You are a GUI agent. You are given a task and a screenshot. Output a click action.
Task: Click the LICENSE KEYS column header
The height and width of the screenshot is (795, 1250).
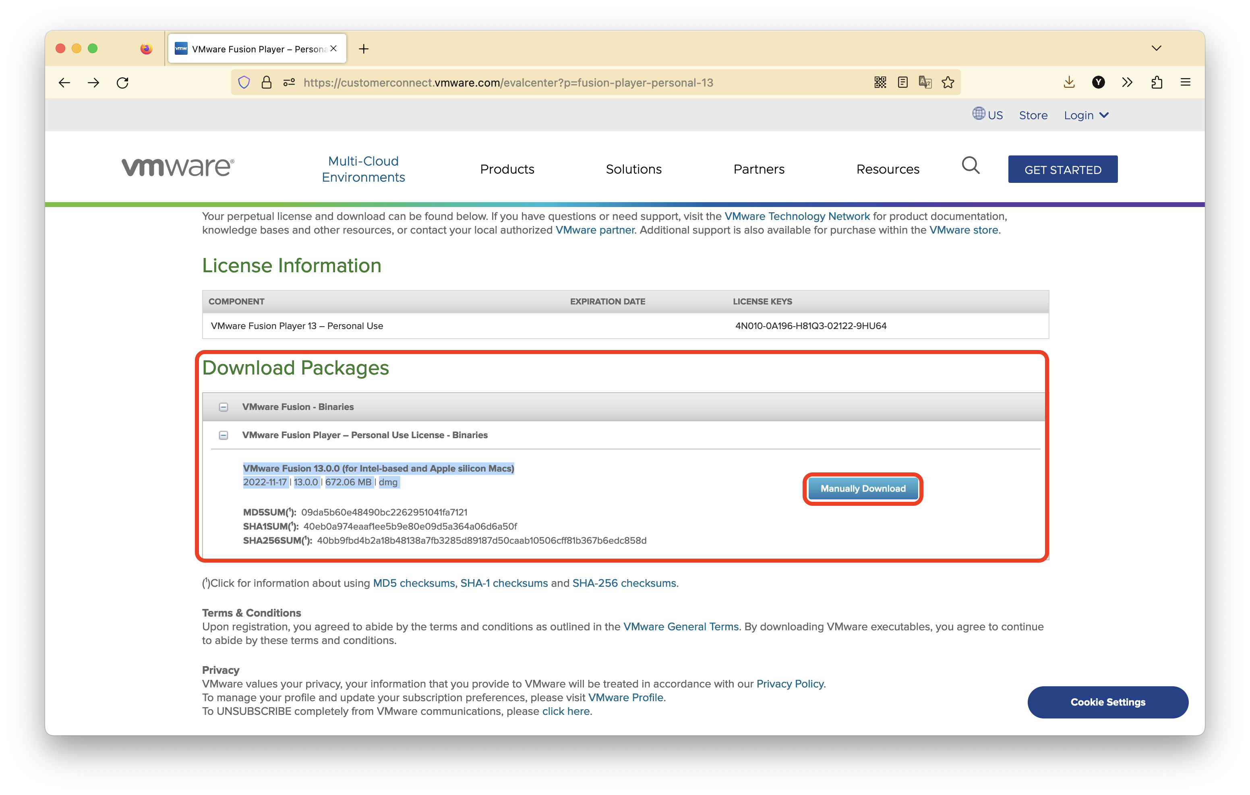pyautogui.click(x=762, y=302)
